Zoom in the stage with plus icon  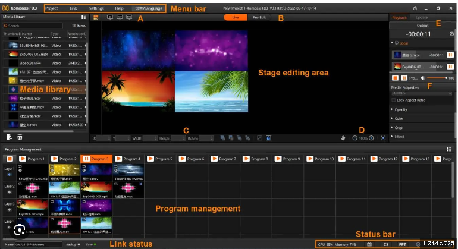tap(371, 138)
